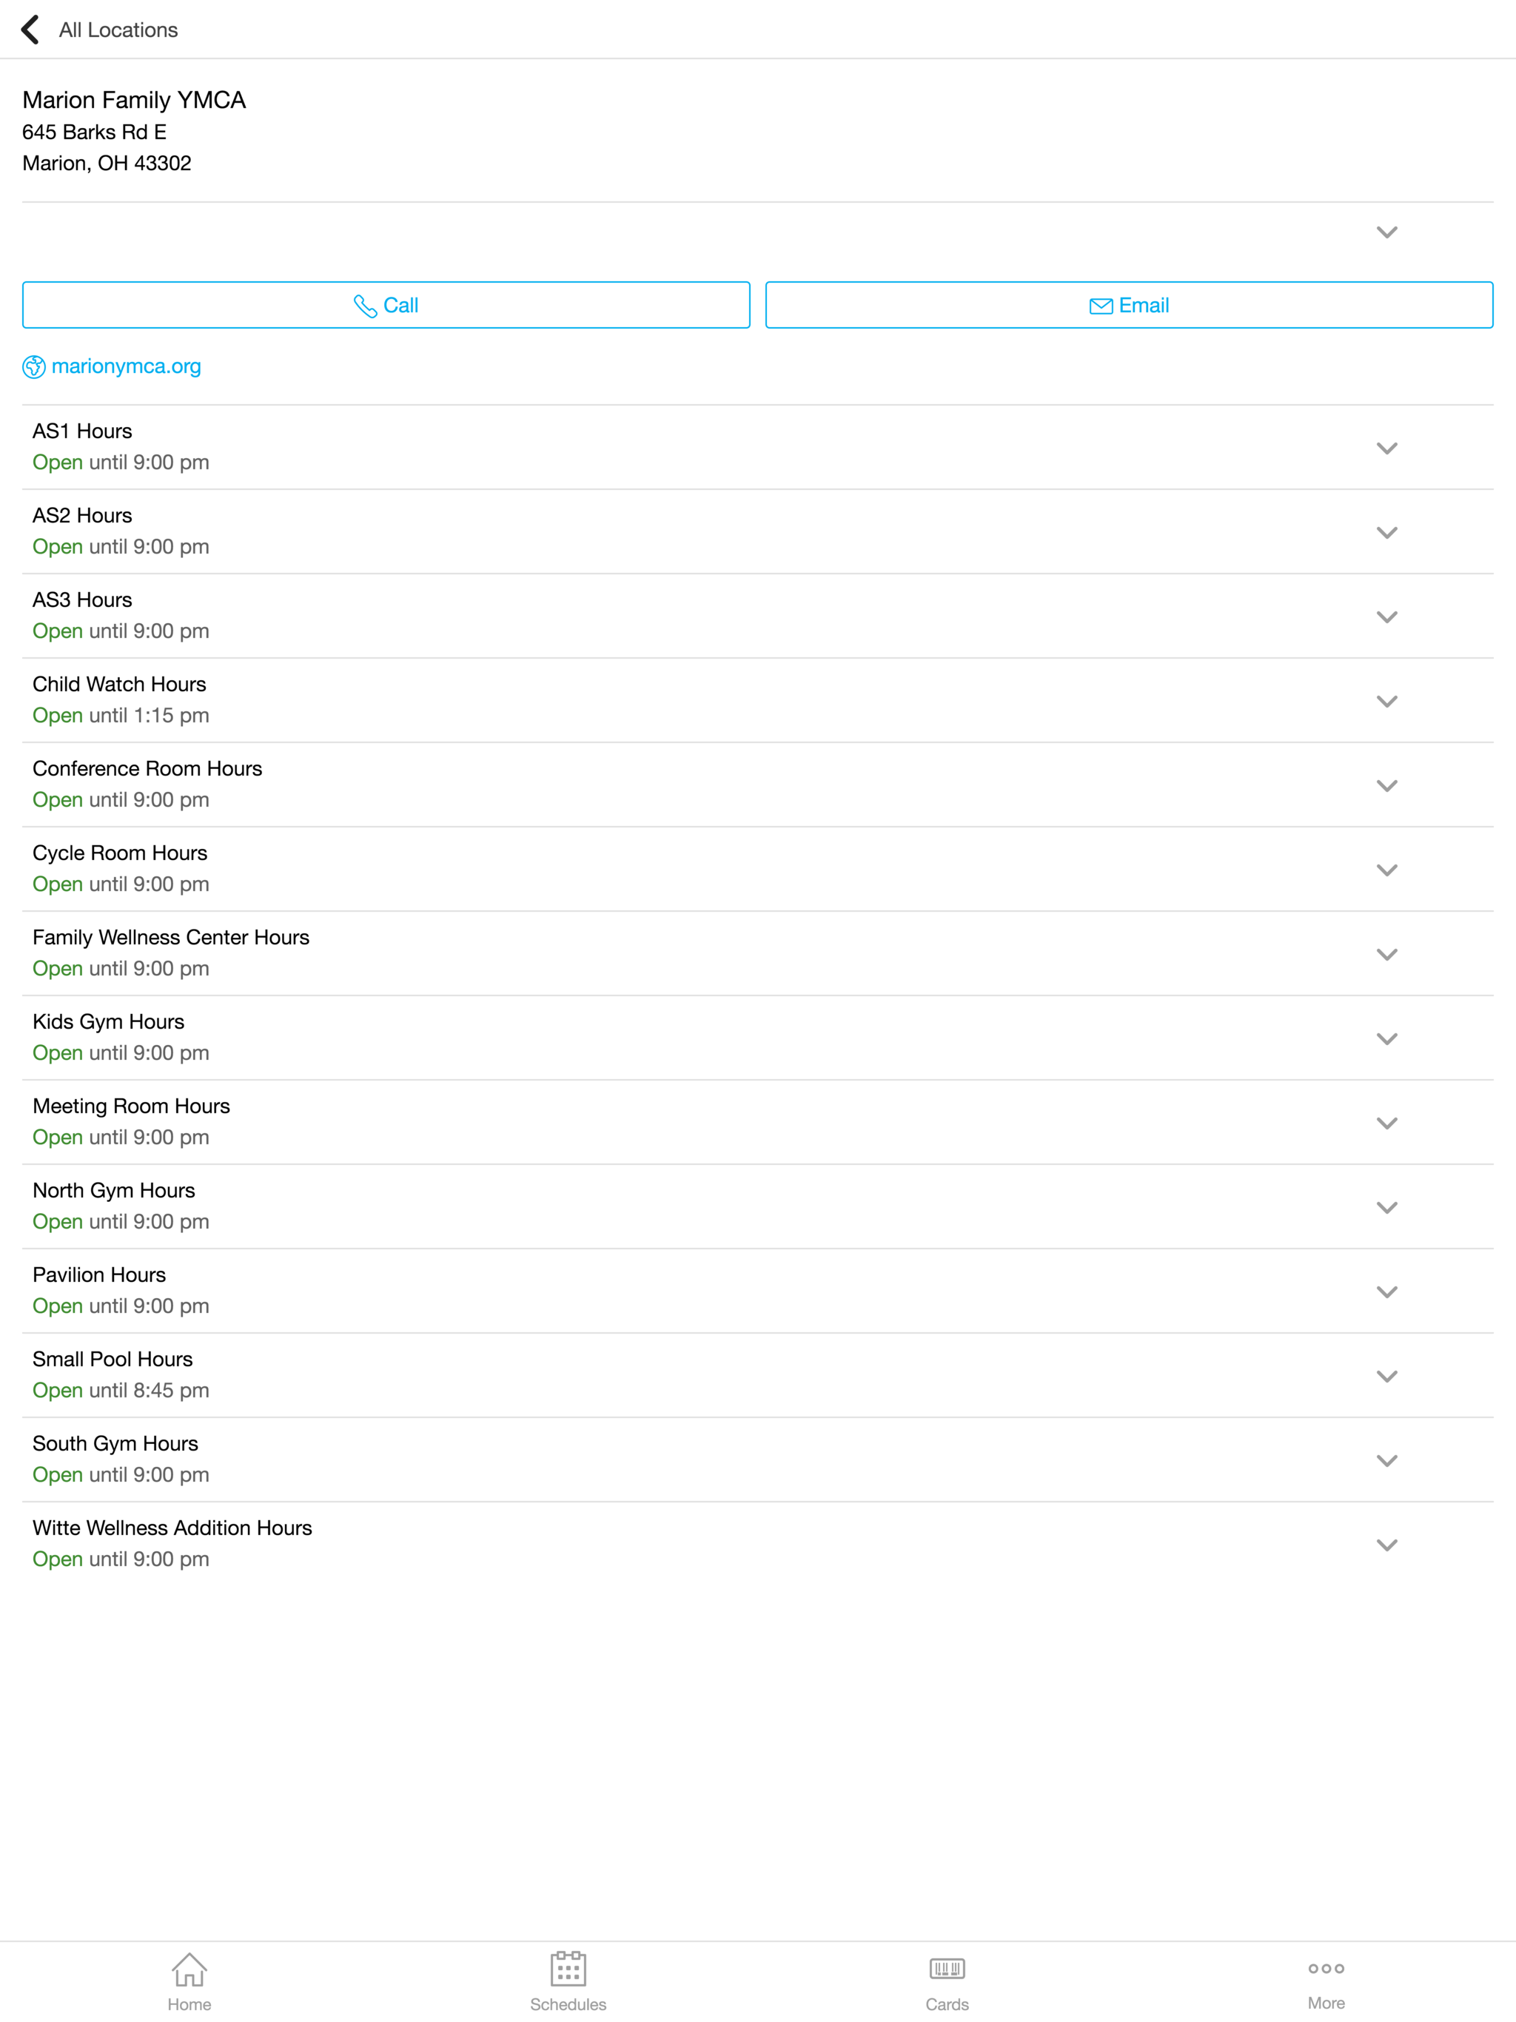1516x2022 pixels.
Task: Expand Child Watch Hours chevron
Action: tap(1387, 701)
